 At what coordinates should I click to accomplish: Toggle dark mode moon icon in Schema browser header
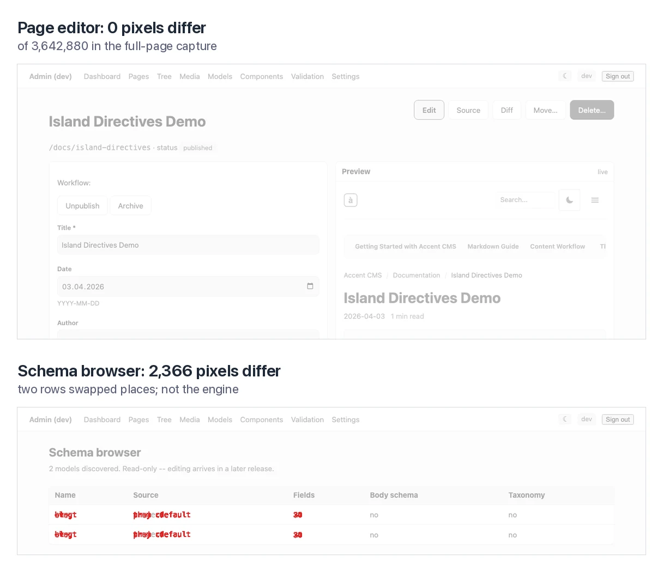pos(565,419)
